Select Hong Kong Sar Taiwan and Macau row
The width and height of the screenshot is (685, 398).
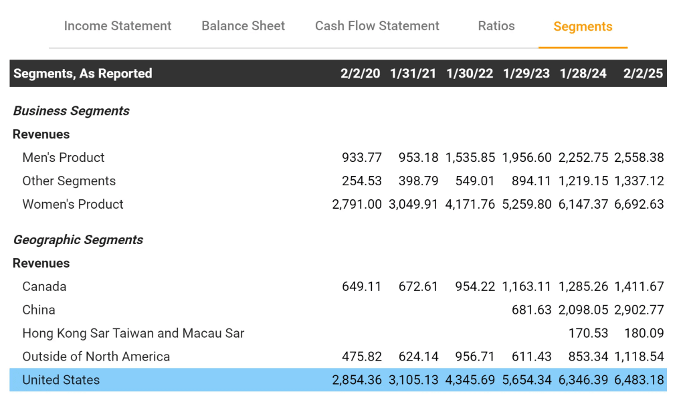click(x=133, y=334)
